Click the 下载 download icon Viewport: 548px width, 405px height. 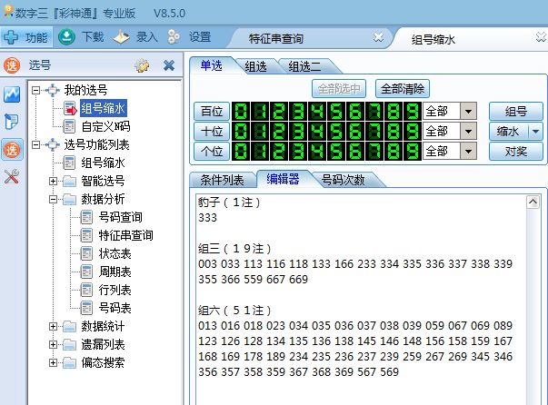66,36
